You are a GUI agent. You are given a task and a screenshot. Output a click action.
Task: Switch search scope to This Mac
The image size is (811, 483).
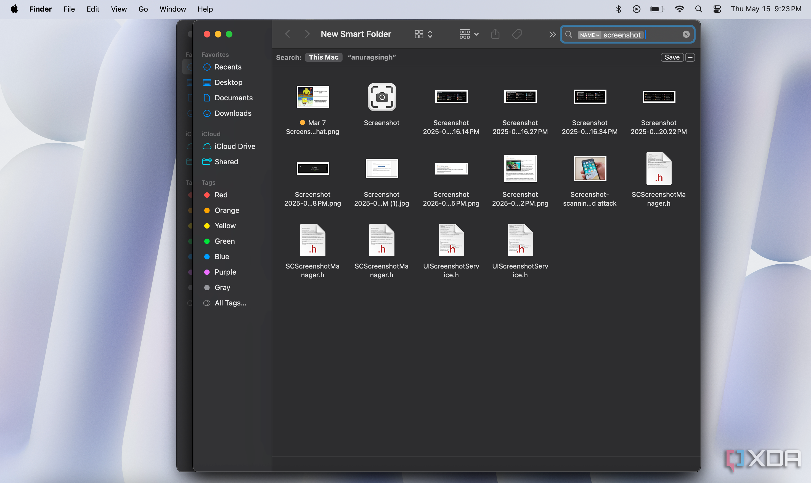pos(324,57)
